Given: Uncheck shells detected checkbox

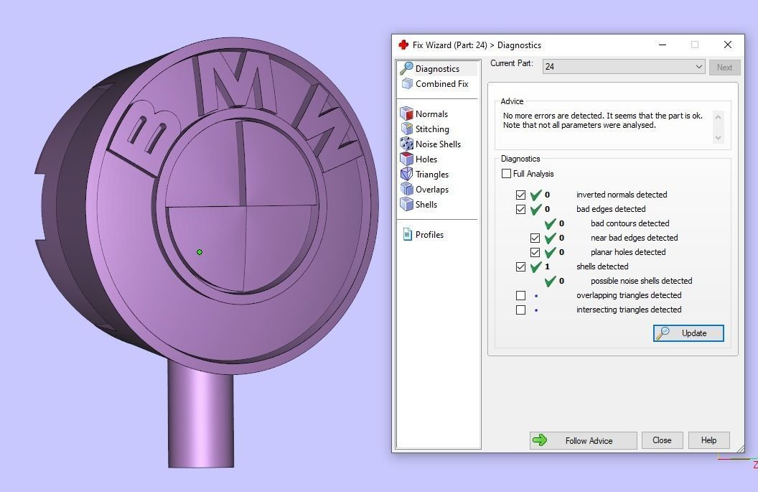Looking at the screenshot, I should point(520,266).
